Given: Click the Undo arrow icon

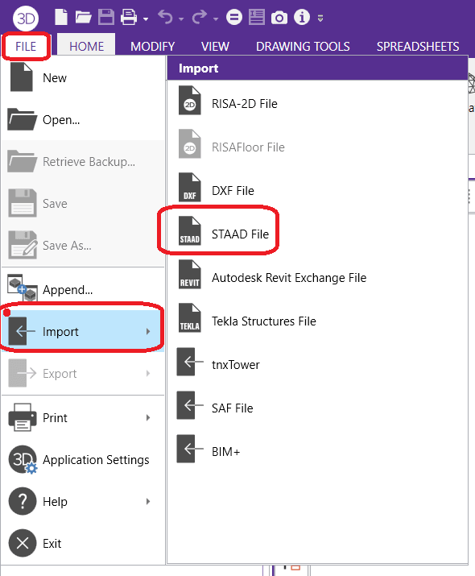Looking at the screenshot, I should click(165, 17).
